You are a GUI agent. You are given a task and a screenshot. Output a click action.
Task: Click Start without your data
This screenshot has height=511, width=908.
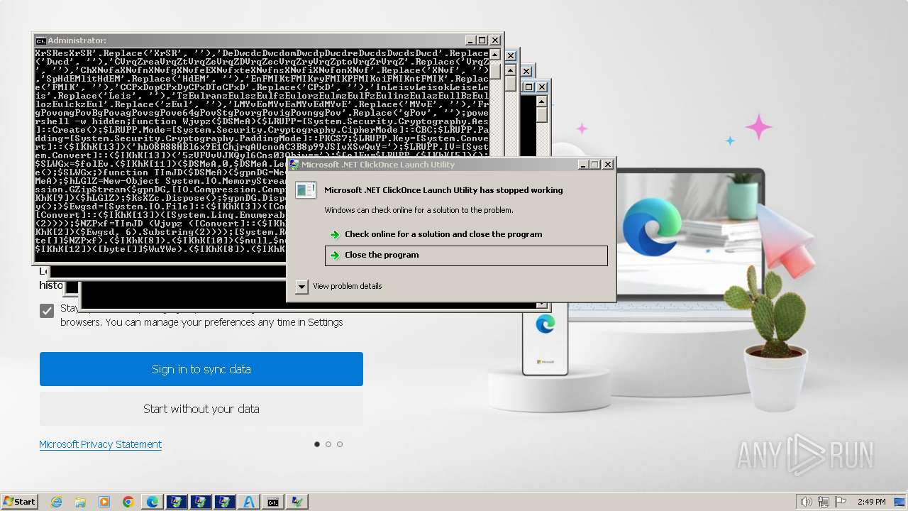(x=201, y=409)
